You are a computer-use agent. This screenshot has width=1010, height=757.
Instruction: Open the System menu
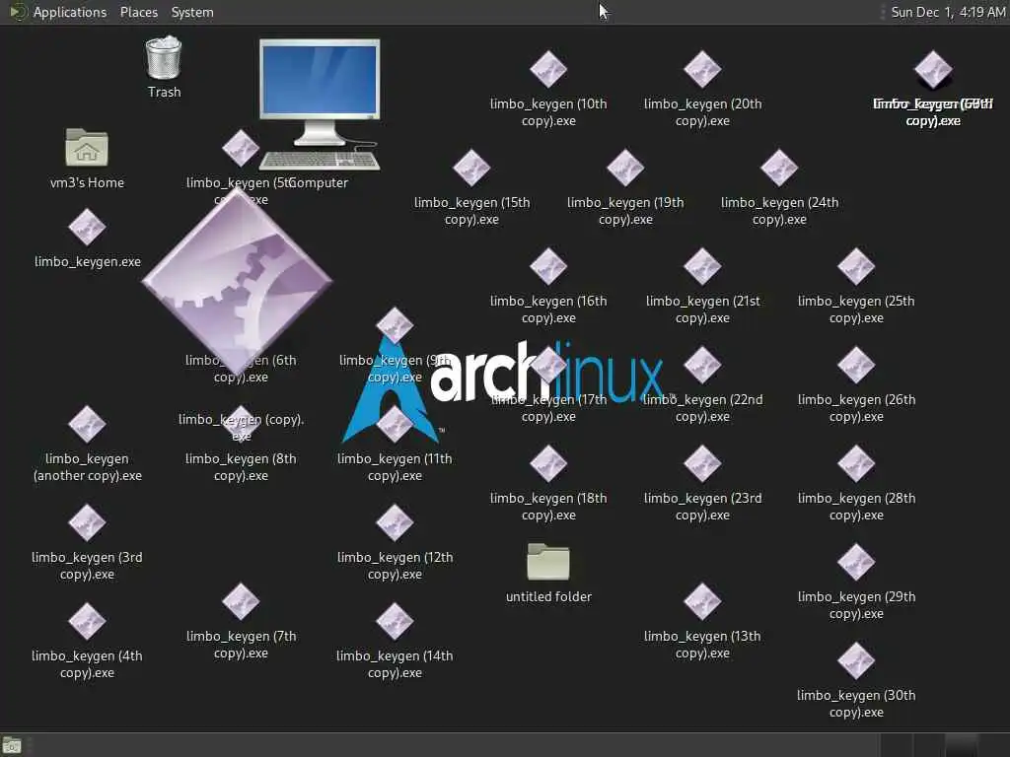coord(192,12)
